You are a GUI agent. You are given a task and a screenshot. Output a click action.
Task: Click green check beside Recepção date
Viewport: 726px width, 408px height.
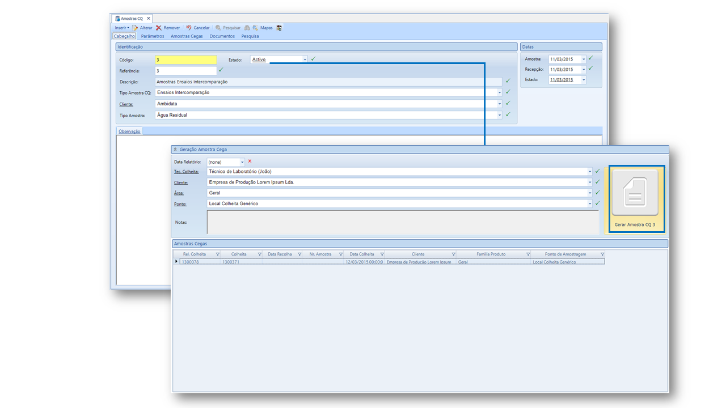[590, 68]
